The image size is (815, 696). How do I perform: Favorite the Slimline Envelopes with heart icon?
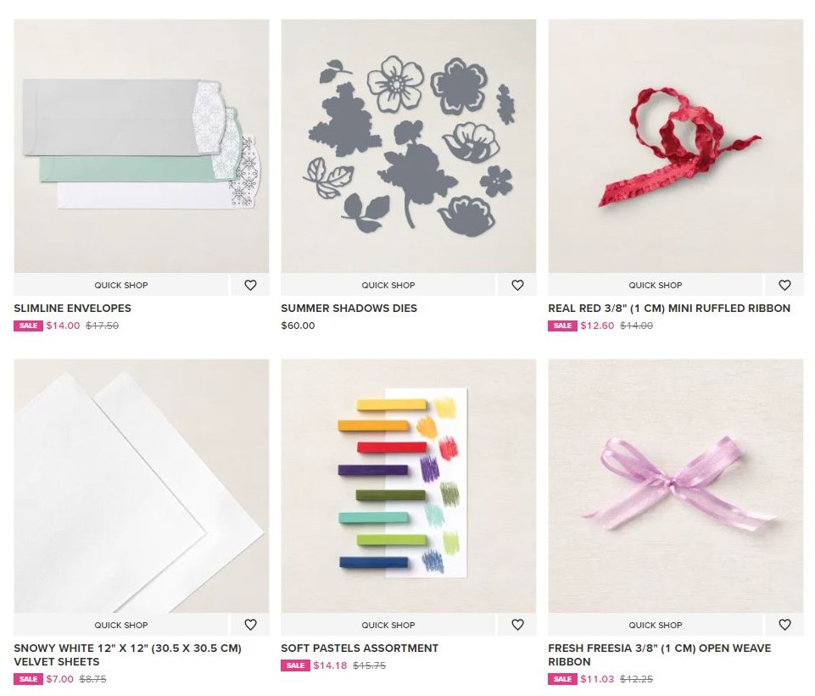[250, 285]
